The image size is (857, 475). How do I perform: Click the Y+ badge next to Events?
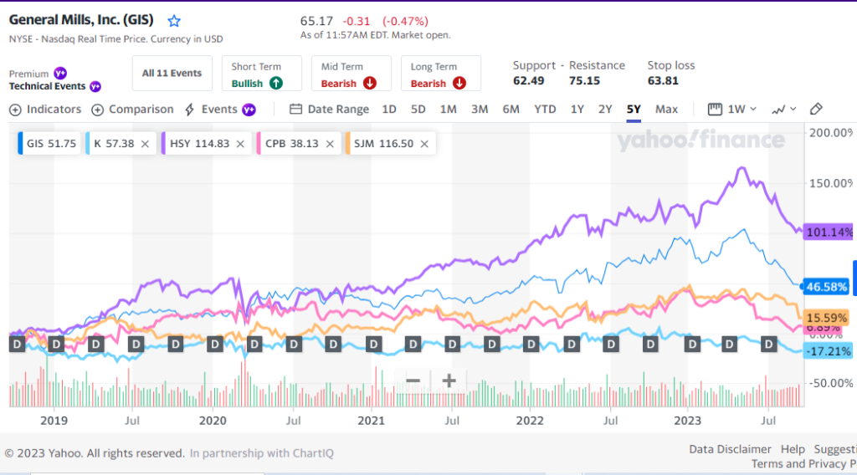(x=249, y=110)
